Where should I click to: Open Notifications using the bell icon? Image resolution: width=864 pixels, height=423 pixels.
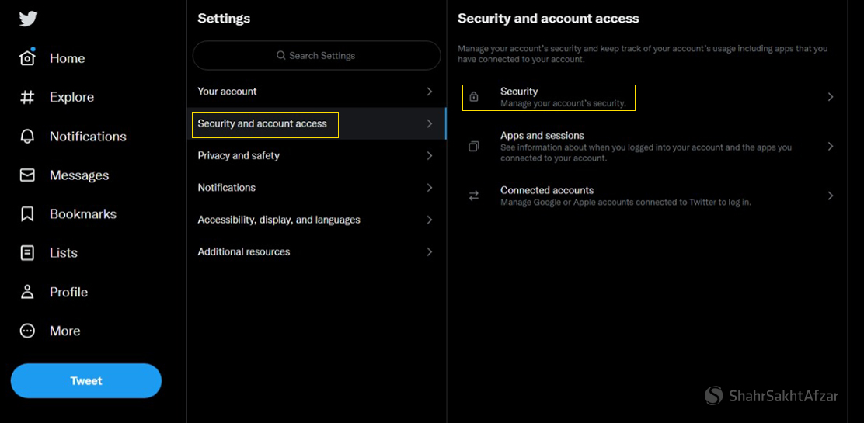point(28,137)
